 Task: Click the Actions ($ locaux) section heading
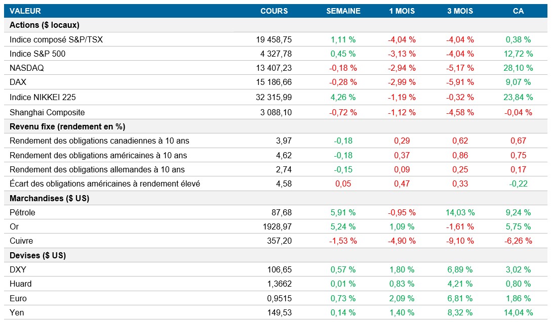45,25
